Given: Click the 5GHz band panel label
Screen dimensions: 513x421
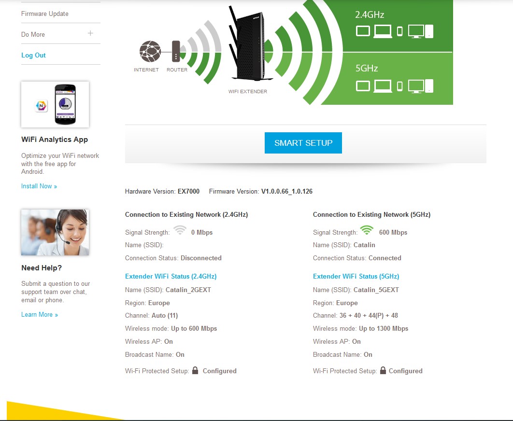Looking at the screenshot, I should [367, 69].
